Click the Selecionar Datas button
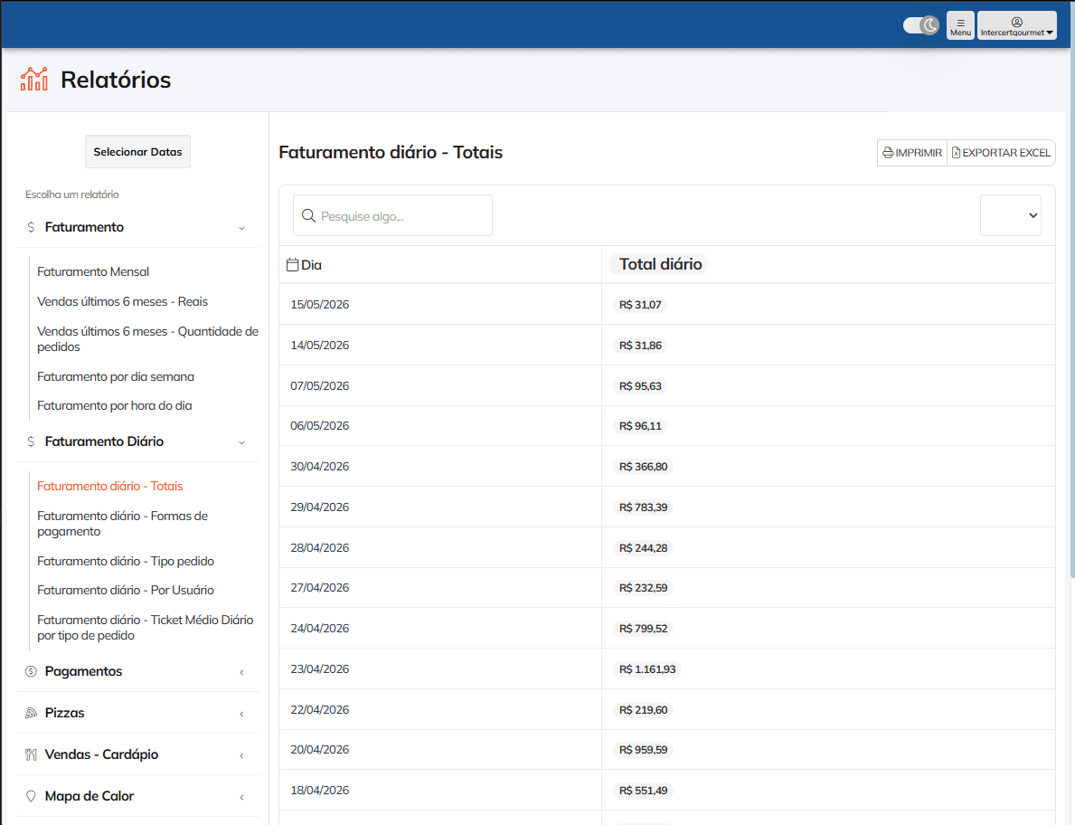1075x825 pixels. [x=137, y=152]
